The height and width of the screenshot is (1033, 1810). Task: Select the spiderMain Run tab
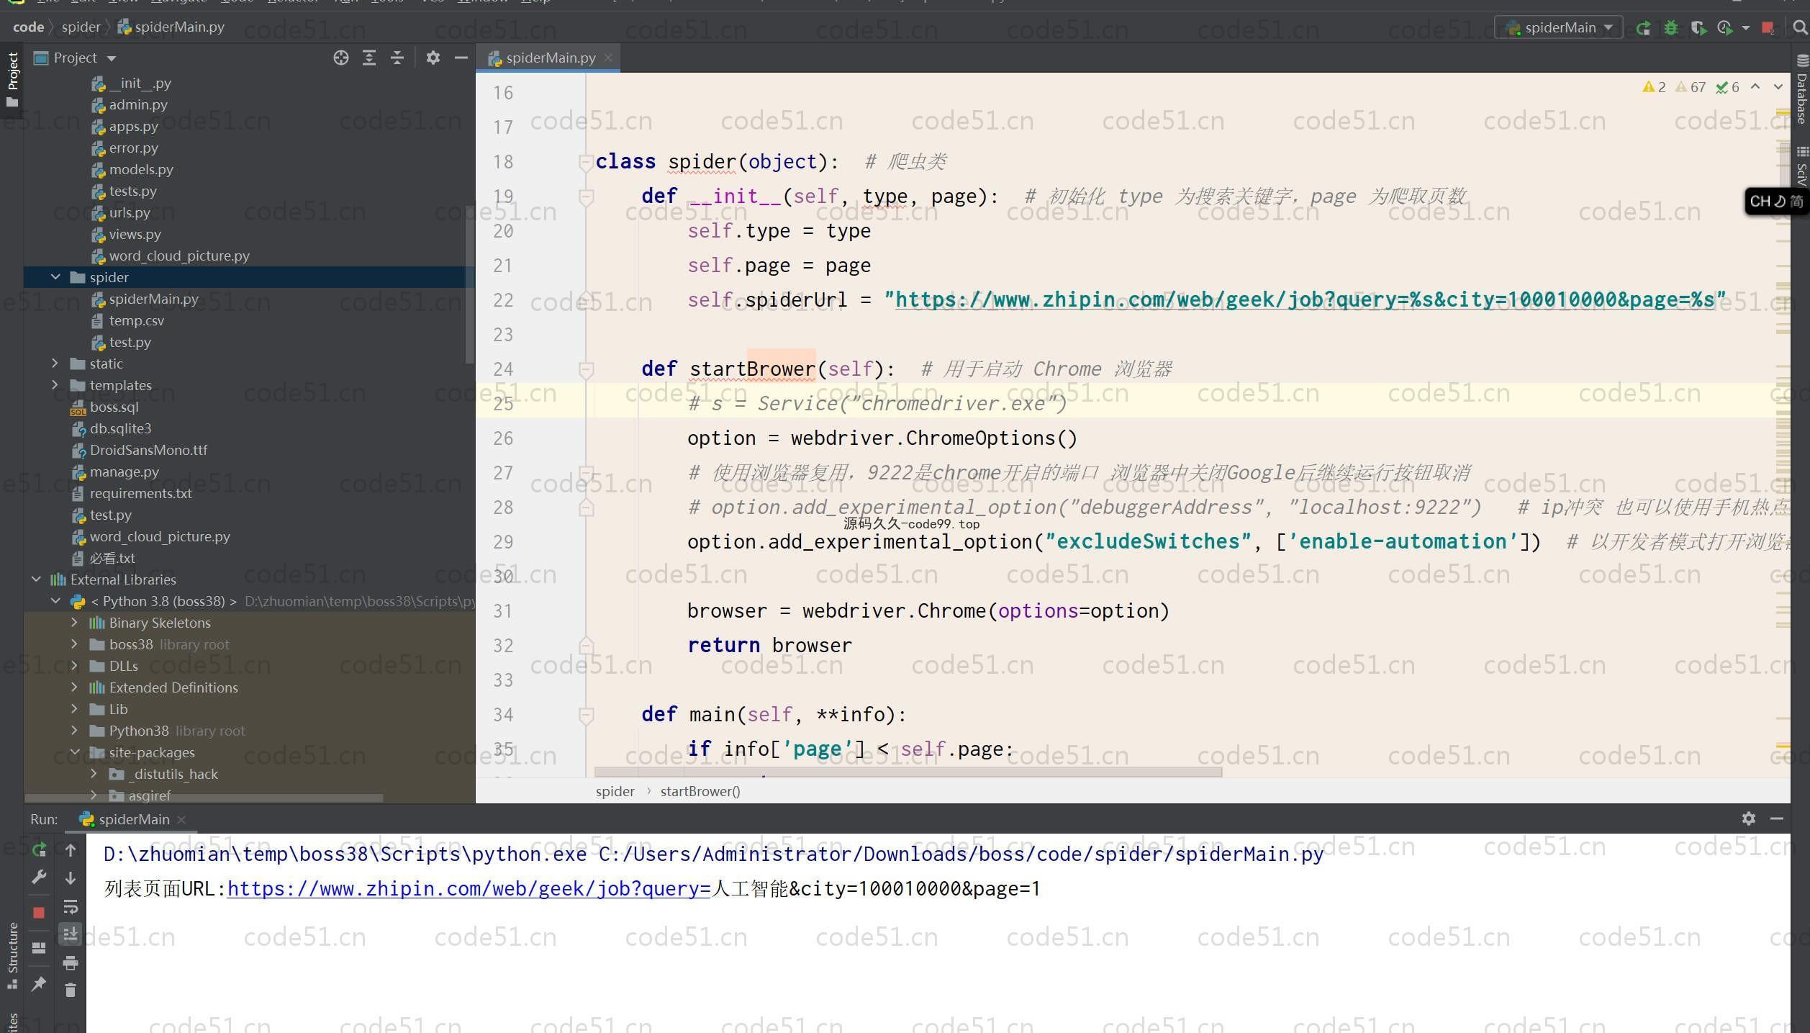tap(133, 819)
